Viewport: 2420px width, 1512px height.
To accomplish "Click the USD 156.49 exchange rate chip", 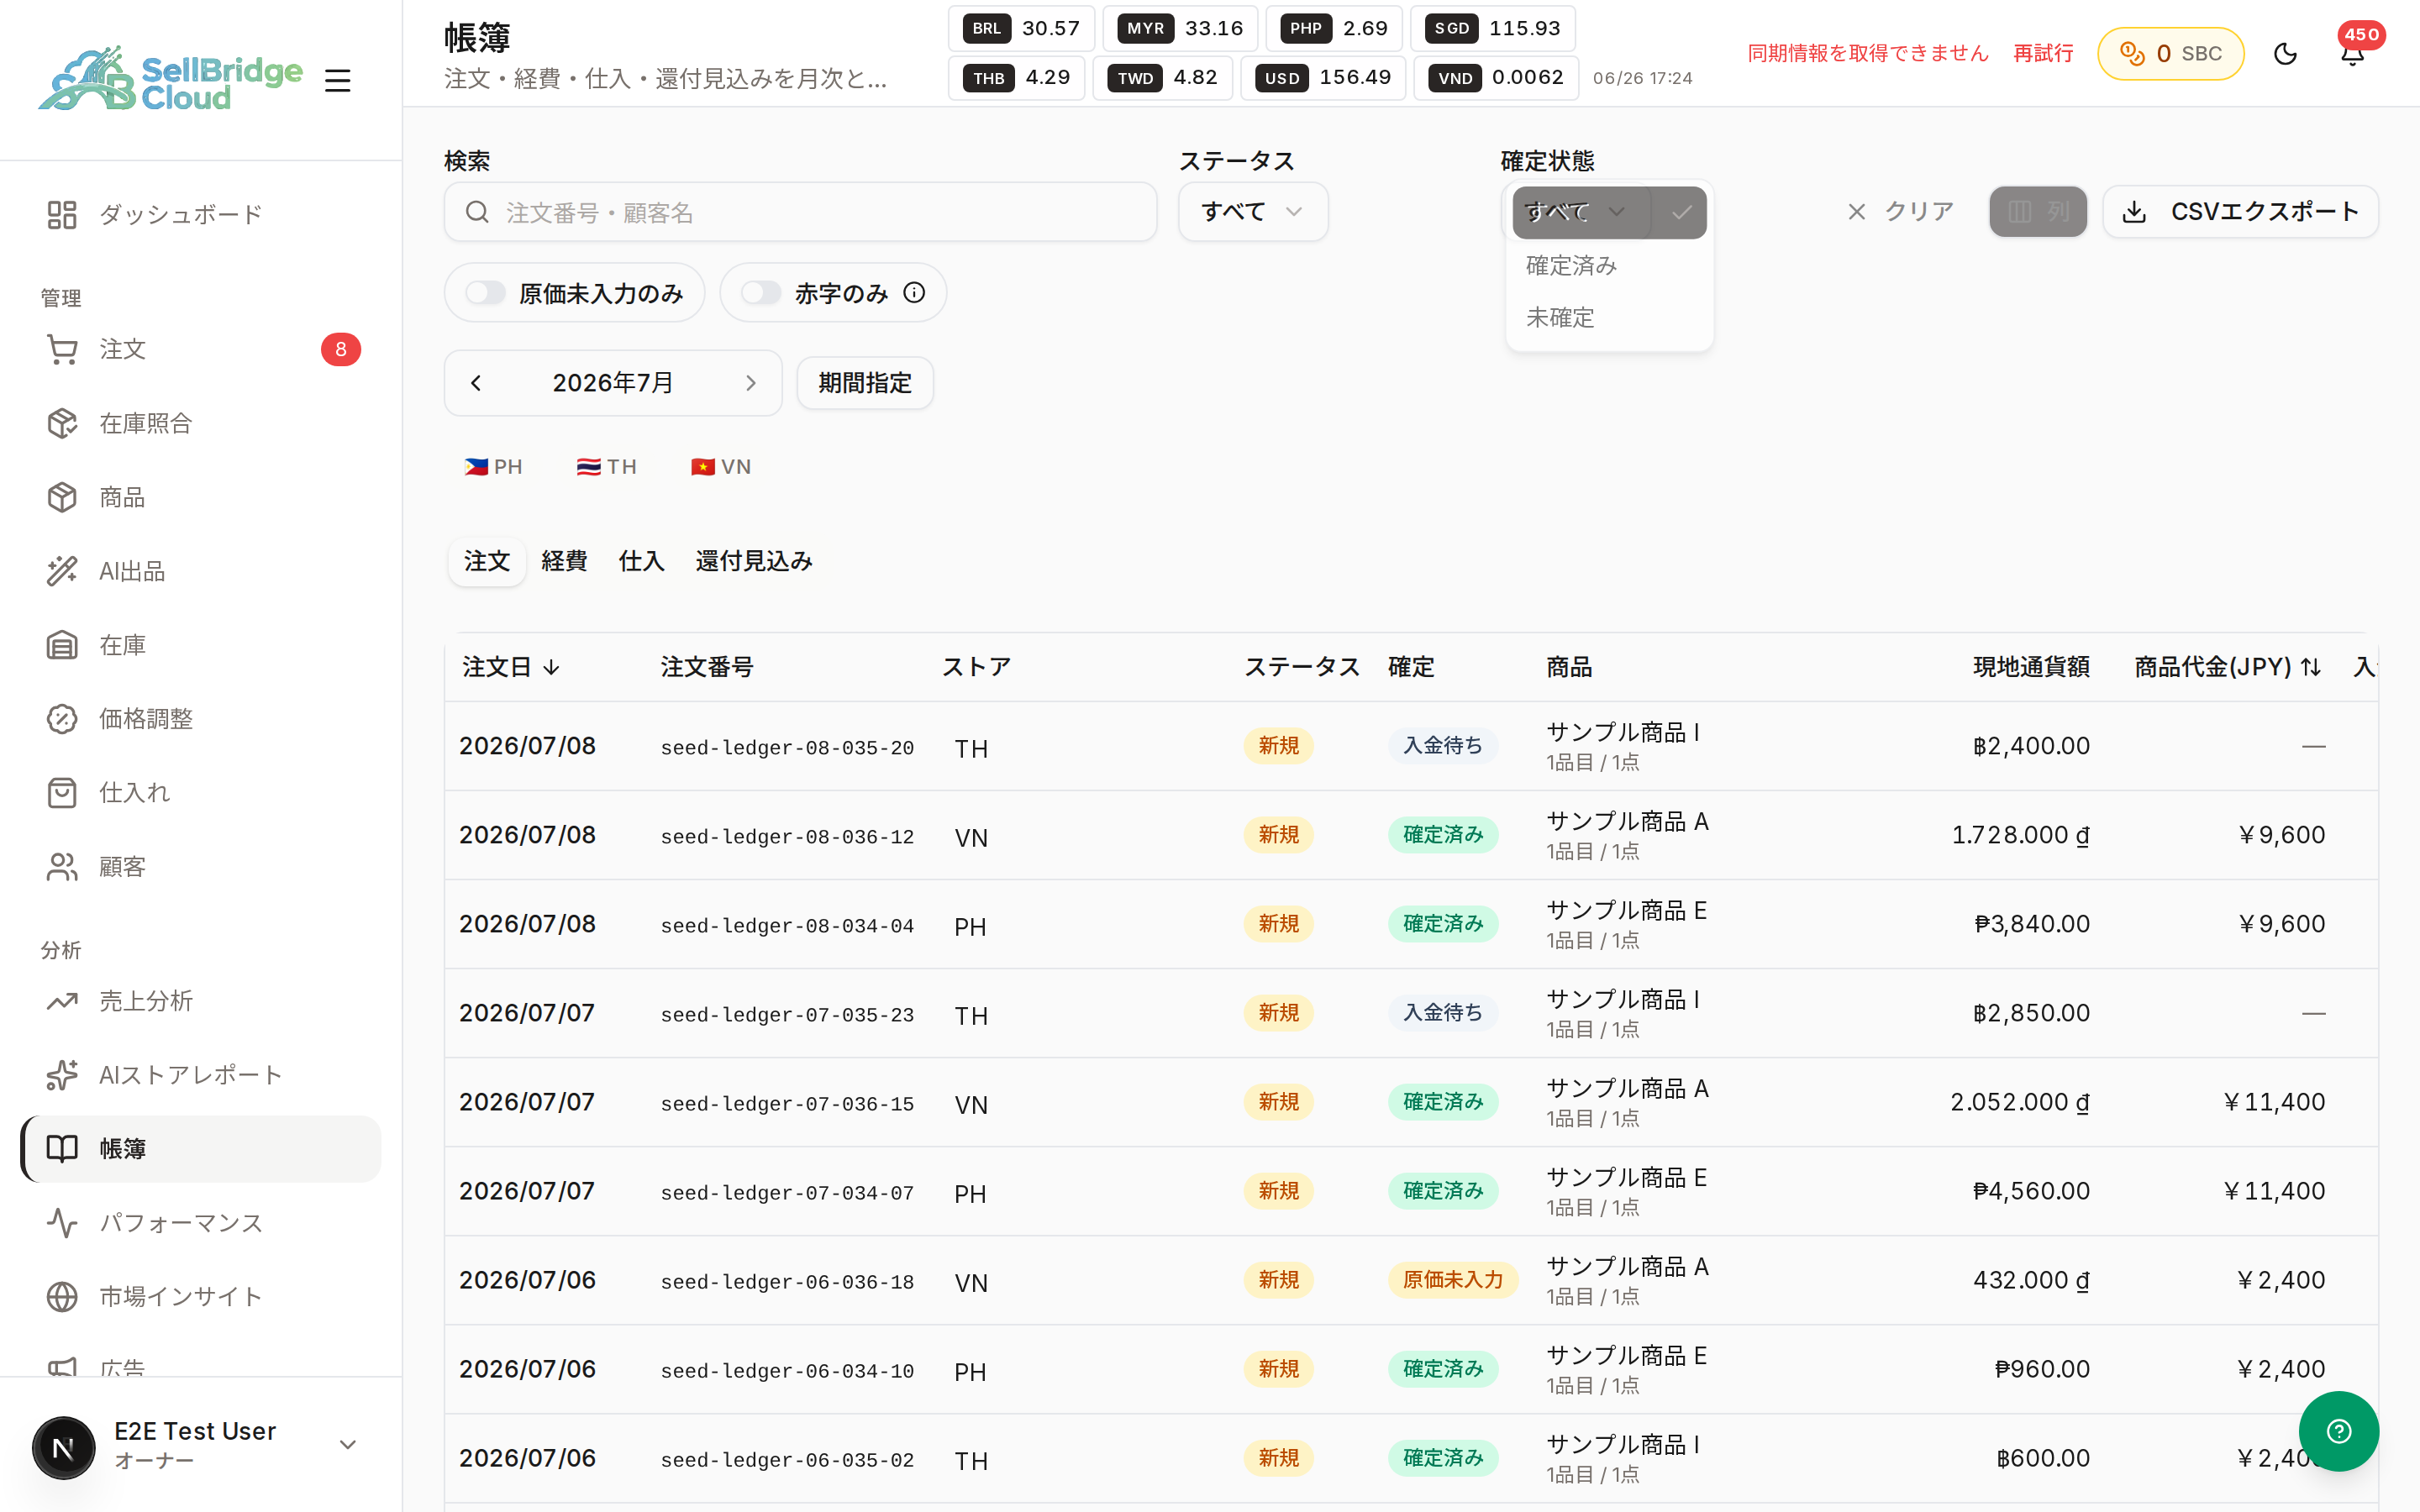I will coord(1323,78).
